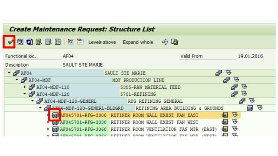Click the green checkmark Choose icon
This screenshot has width=278, height=156.
[10, 42]
